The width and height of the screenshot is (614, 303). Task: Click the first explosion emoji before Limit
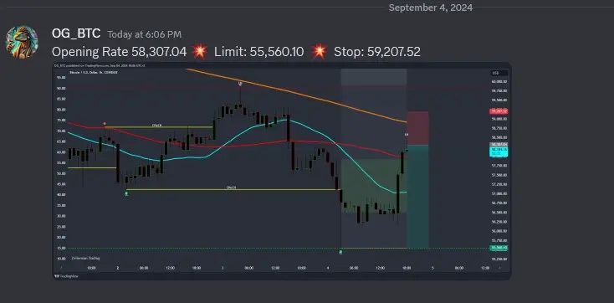[200, 51]
